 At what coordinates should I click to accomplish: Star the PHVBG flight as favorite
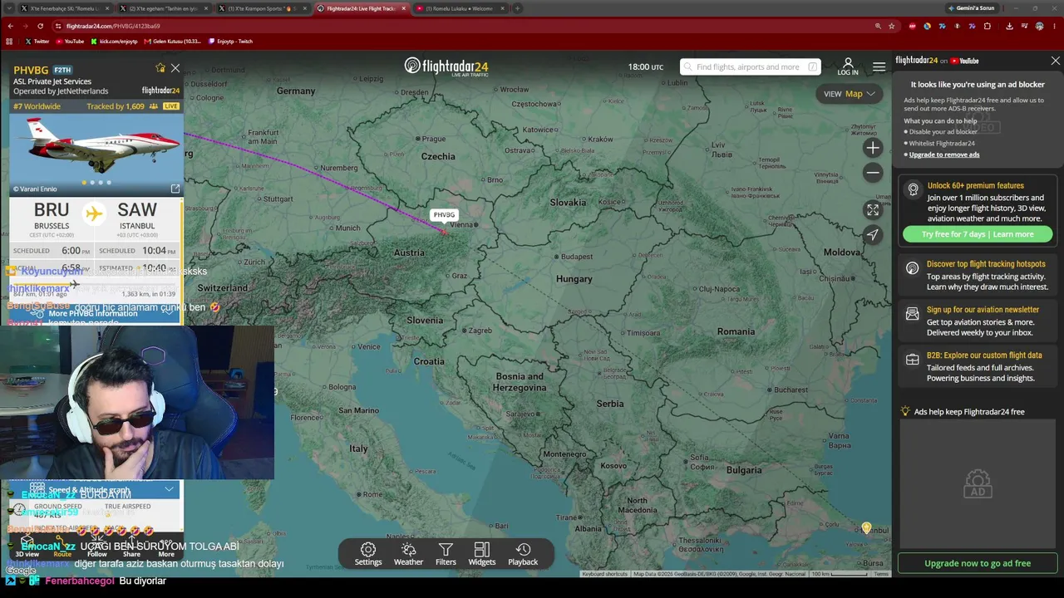[160, 68]
